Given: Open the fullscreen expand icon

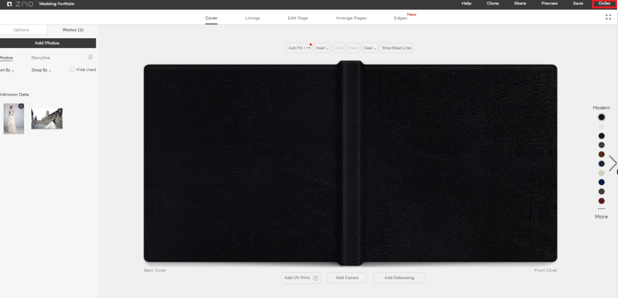Looking at the screenshot, I should click(608, 17).
